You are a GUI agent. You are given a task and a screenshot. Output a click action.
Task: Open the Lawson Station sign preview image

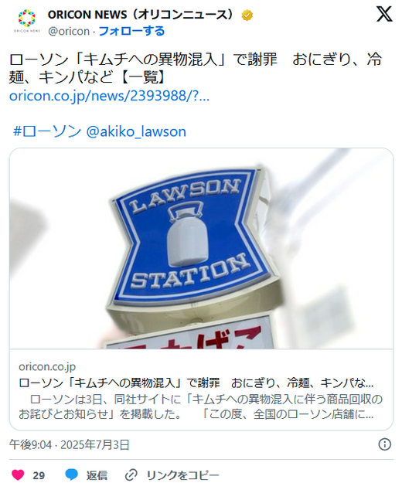pos(201,248)
